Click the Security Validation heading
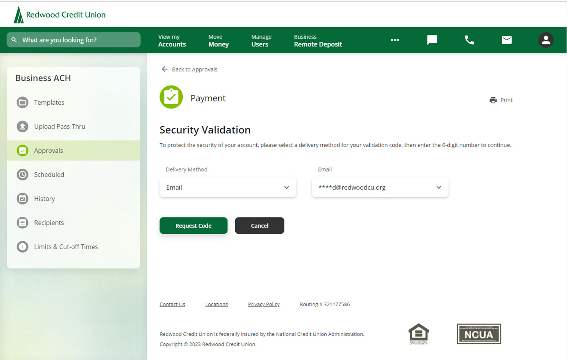Screen dimensions: 567x360 (x=205, y=130)
